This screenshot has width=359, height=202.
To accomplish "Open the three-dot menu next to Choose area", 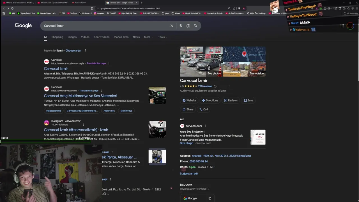I will click(x=85, y=50).
